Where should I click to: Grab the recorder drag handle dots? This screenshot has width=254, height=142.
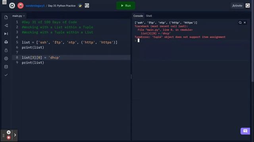point(4,136)
